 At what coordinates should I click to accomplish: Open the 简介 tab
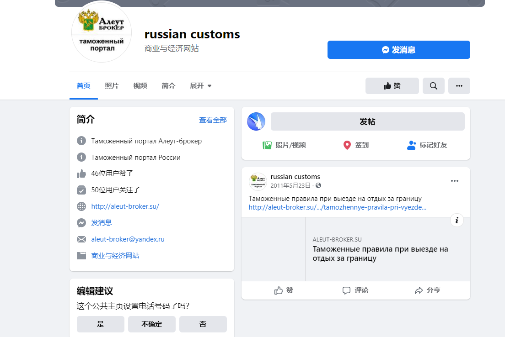point(168,85)
